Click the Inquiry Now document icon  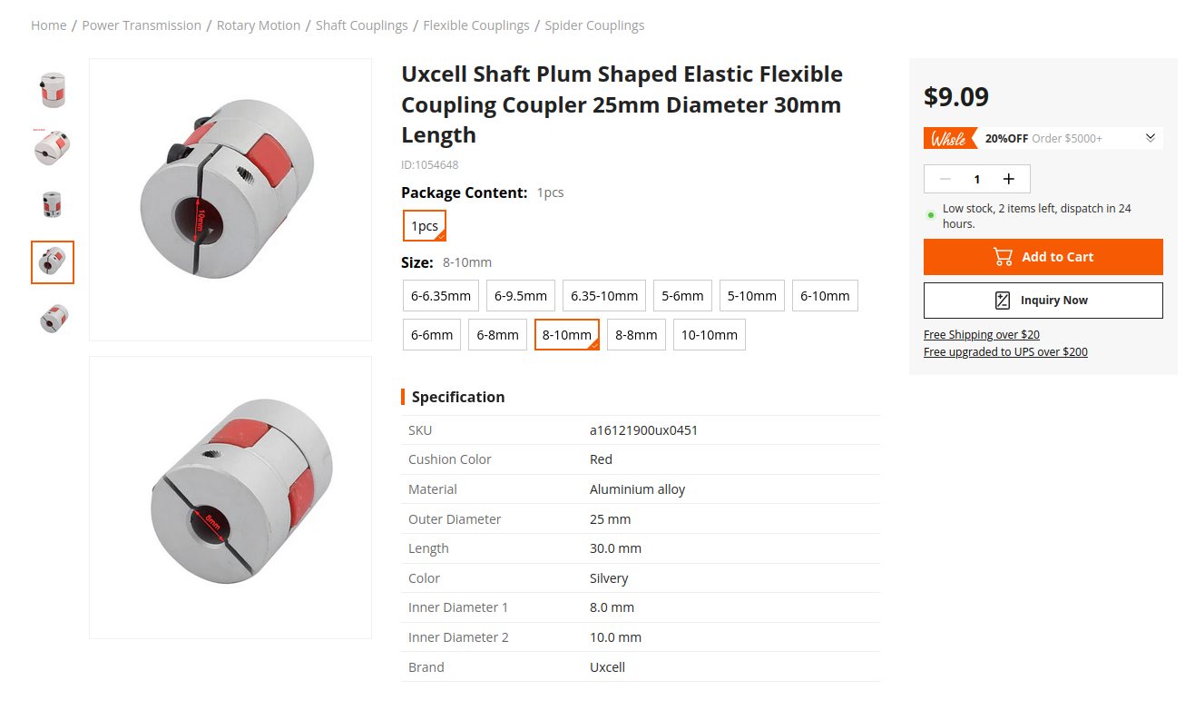1003,301
